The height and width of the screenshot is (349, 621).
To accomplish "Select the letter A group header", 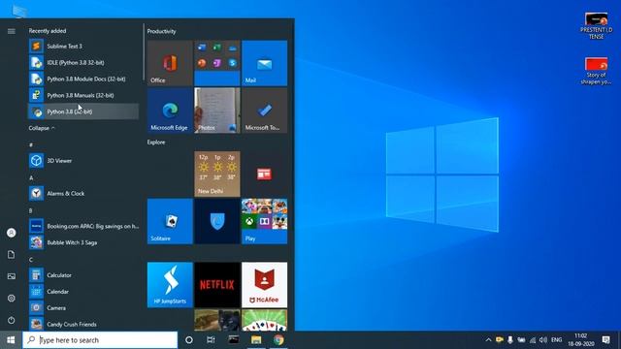I will (31, 178).
